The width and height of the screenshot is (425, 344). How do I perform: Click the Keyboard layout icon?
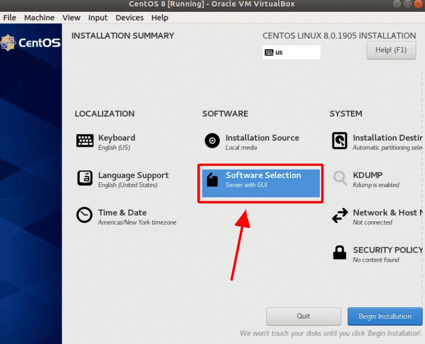click(x=85, y=141)
